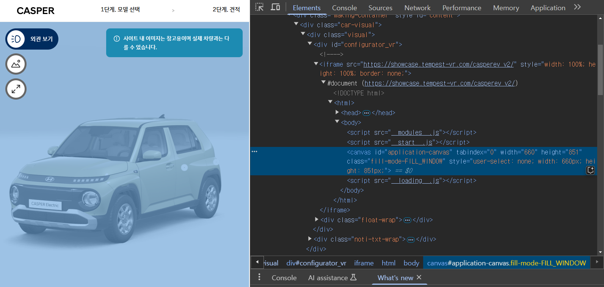Click the noti-txt-wrap node ellipsis badge

coord(411,240)
